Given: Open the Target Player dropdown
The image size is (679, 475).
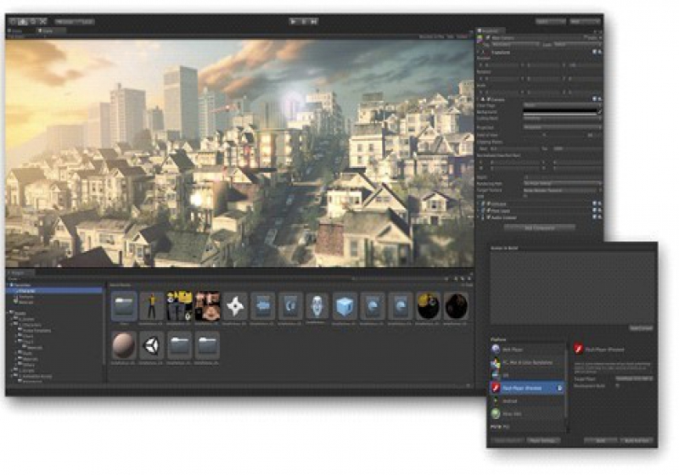Looking at the screenshot, I should (634, 378).
